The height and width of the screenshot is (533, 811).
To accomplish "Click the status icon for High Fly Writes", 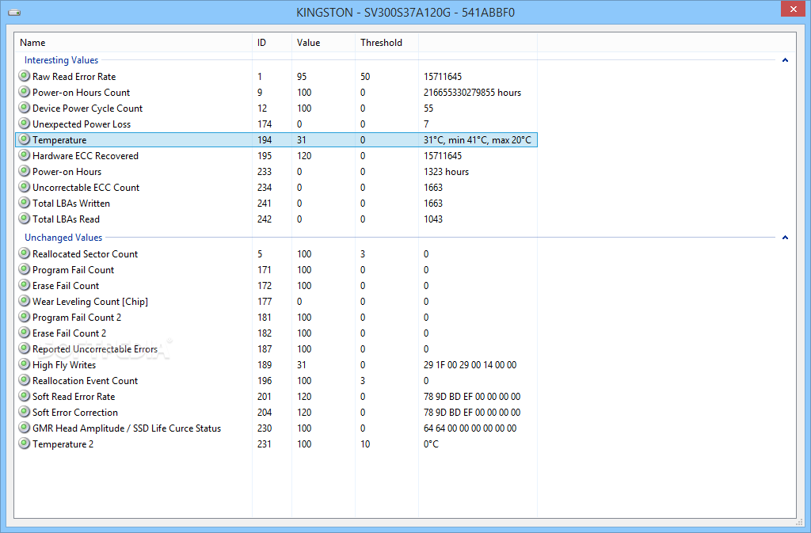I will [25, 364].
